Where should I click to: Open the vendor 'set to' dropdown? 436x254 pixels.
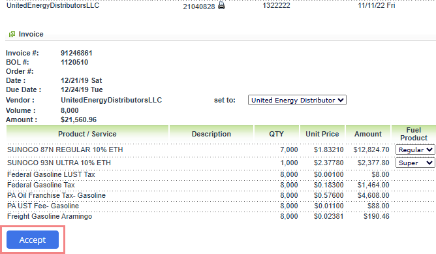tap(297, 100)
